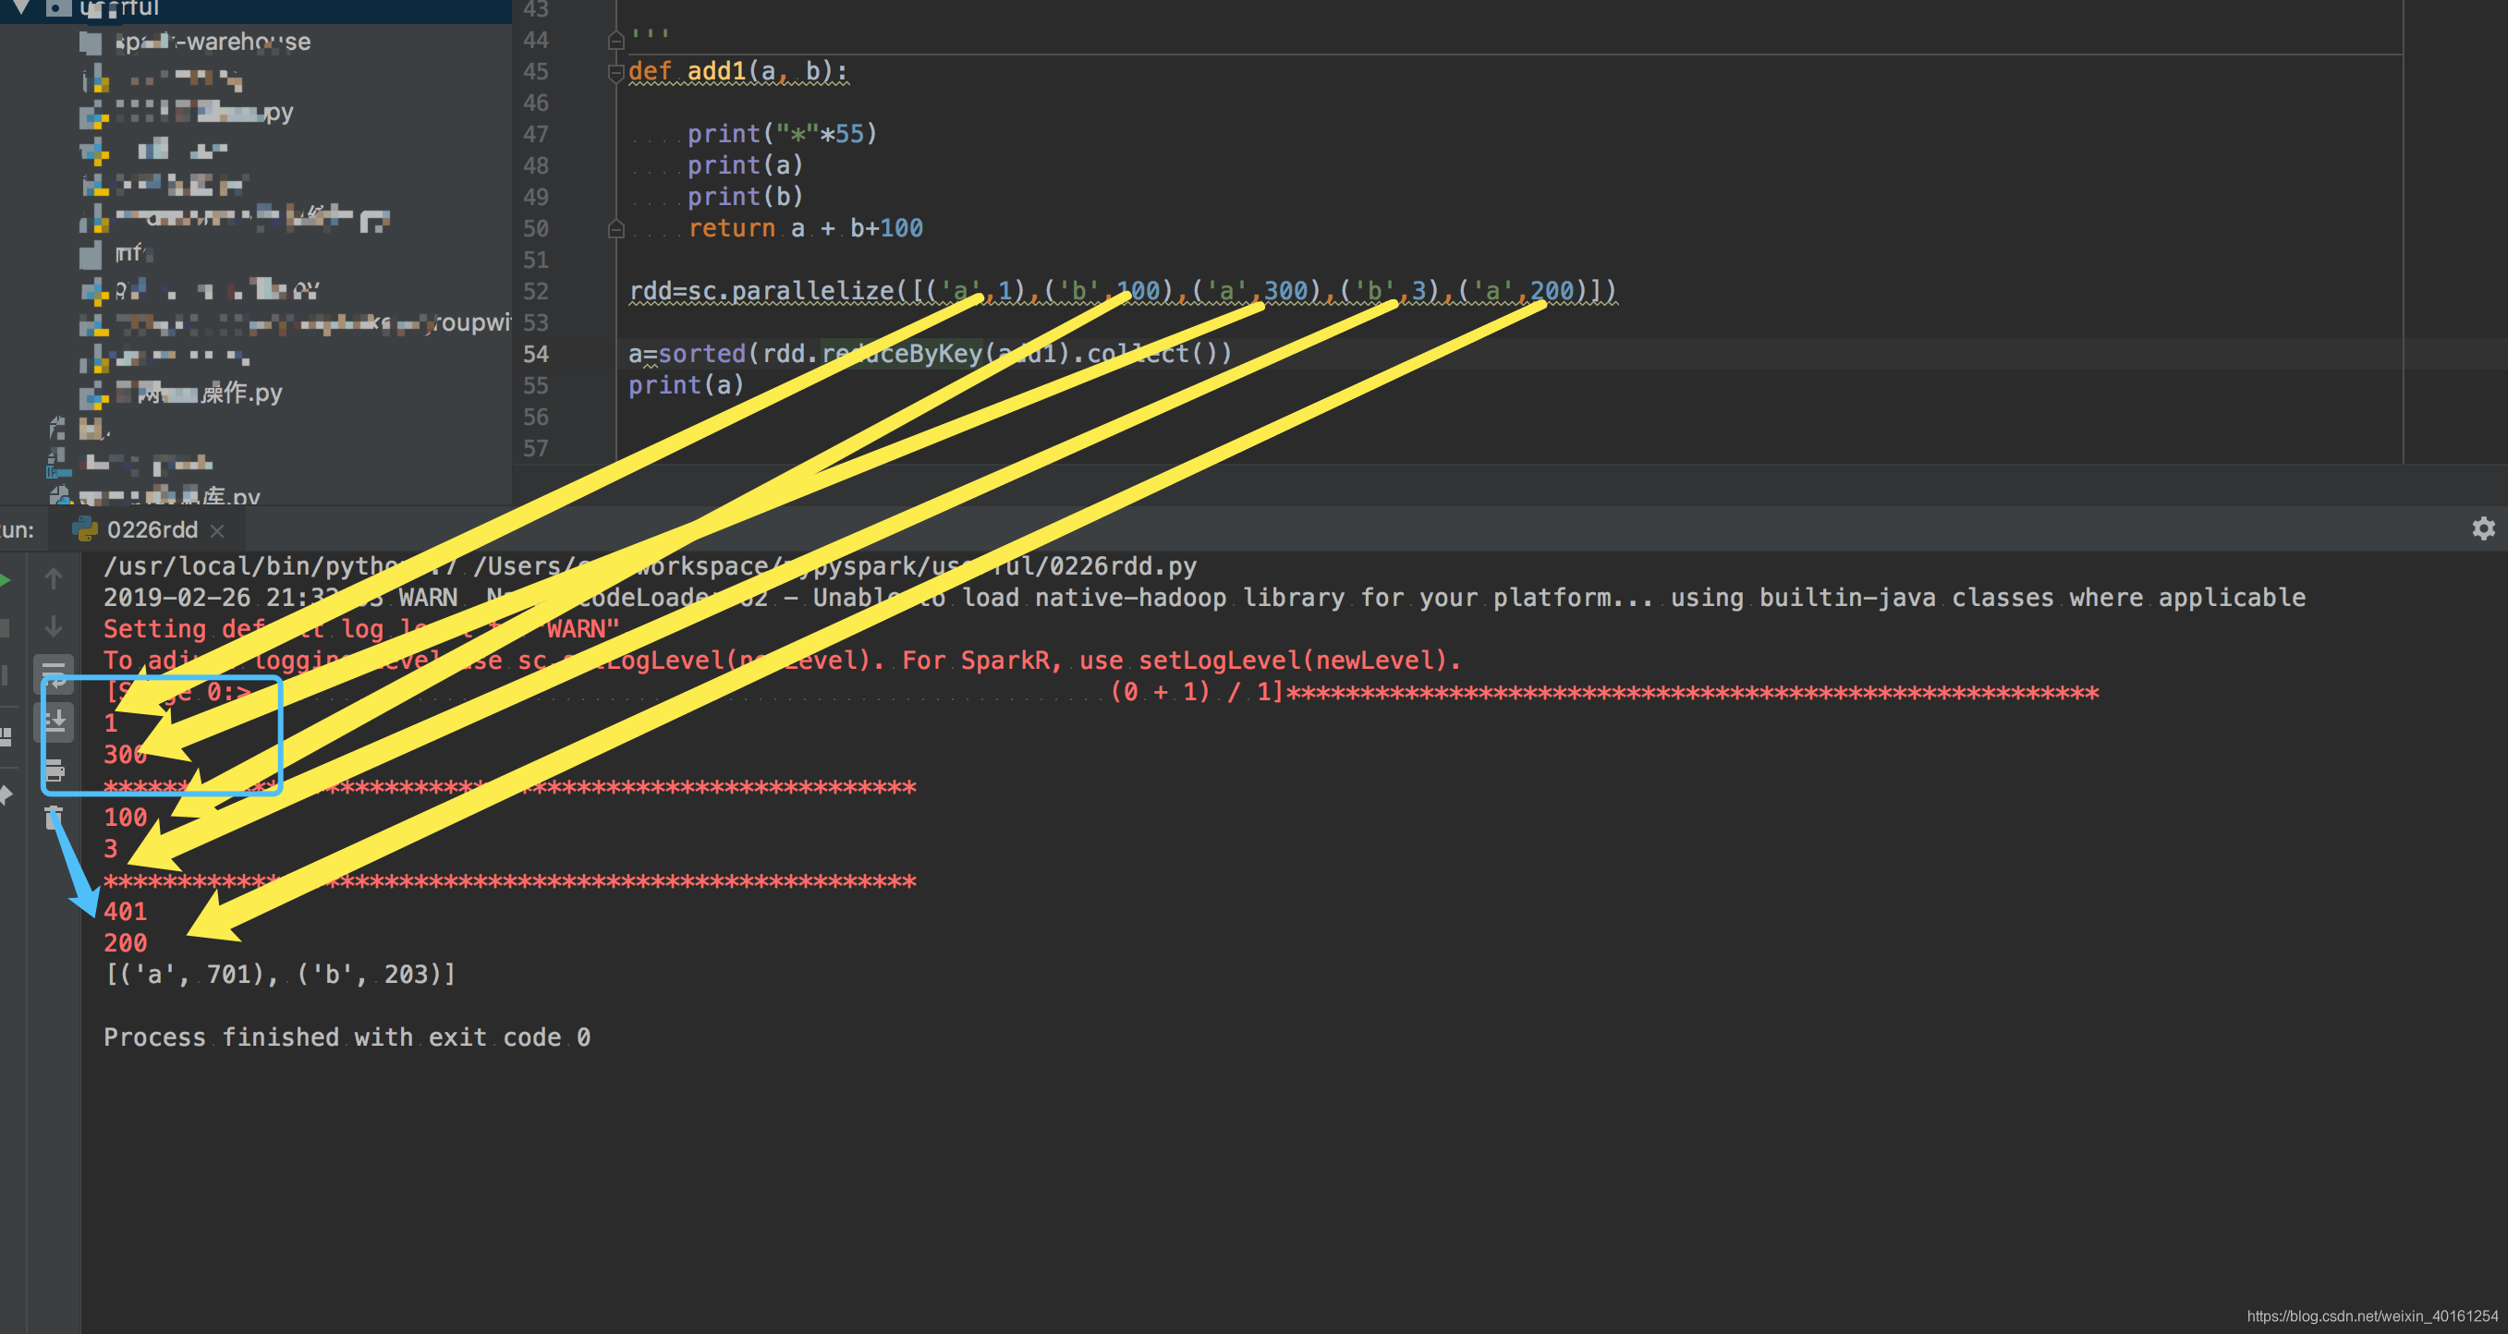This screenshot has width=2508, height=1334.
Task: Click the WARN native-hadoop library log line
Action: coord(1204,597)
